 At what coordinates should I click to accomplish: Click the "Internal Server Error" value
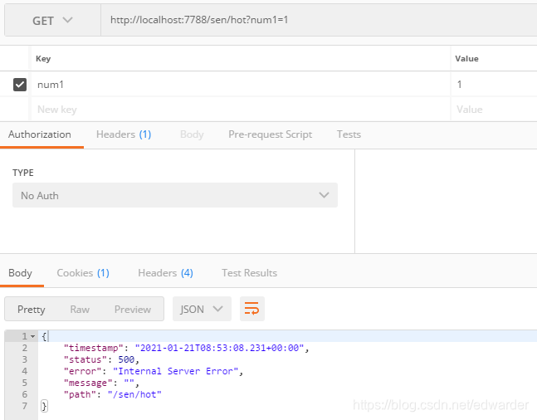click(x=175, y=371)
